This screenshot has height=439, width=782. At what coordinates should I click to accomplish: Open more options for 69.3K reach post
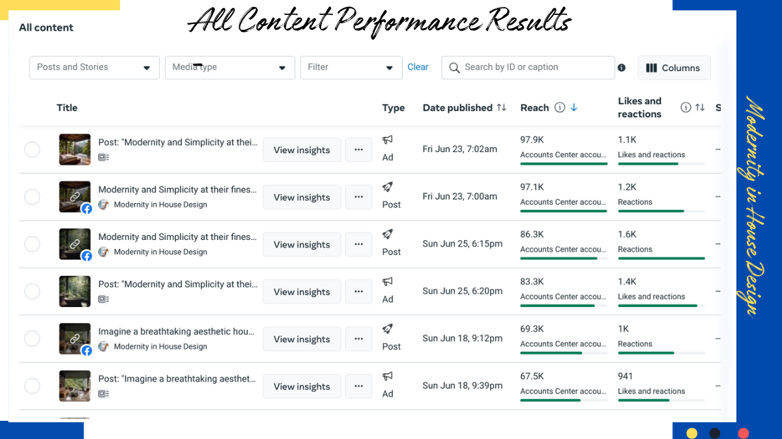tap(358, 339)
